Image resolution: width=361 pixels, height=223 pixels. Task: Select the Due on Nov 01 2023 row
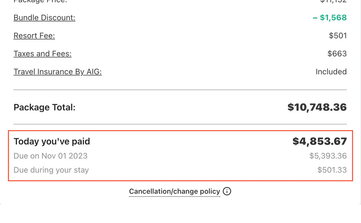(50, 156)
